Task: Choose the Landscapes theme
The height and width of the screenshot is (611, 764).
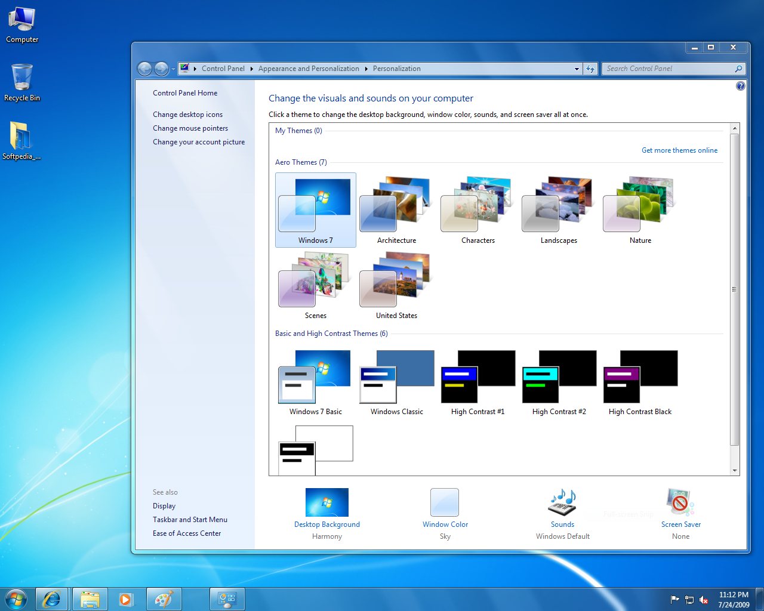Action: (x=559, y=210)
